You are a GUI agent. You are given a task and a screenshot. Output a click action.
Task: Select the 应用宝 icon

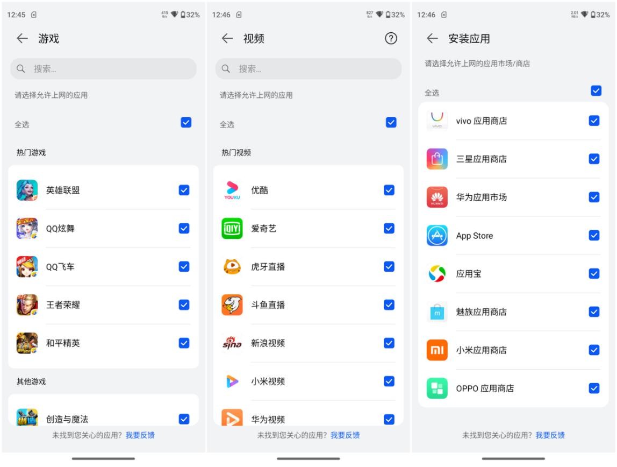[436, 273]
